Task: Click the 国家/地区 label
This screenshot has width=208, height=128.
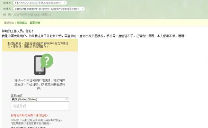Action: tap(17, 96)
